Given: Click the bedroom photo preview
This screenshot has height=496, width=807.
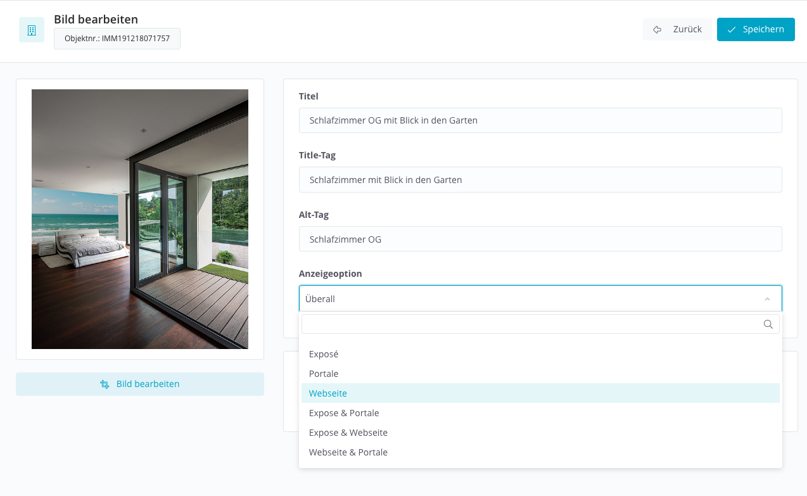Looking at the screenshot, I should coord(140,219).
